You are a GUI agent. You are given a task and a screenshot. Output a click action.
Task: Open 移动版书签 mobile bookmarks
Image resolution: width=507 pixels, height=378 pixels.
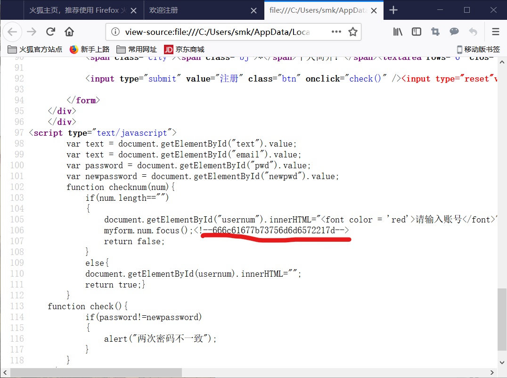point(479,49)
